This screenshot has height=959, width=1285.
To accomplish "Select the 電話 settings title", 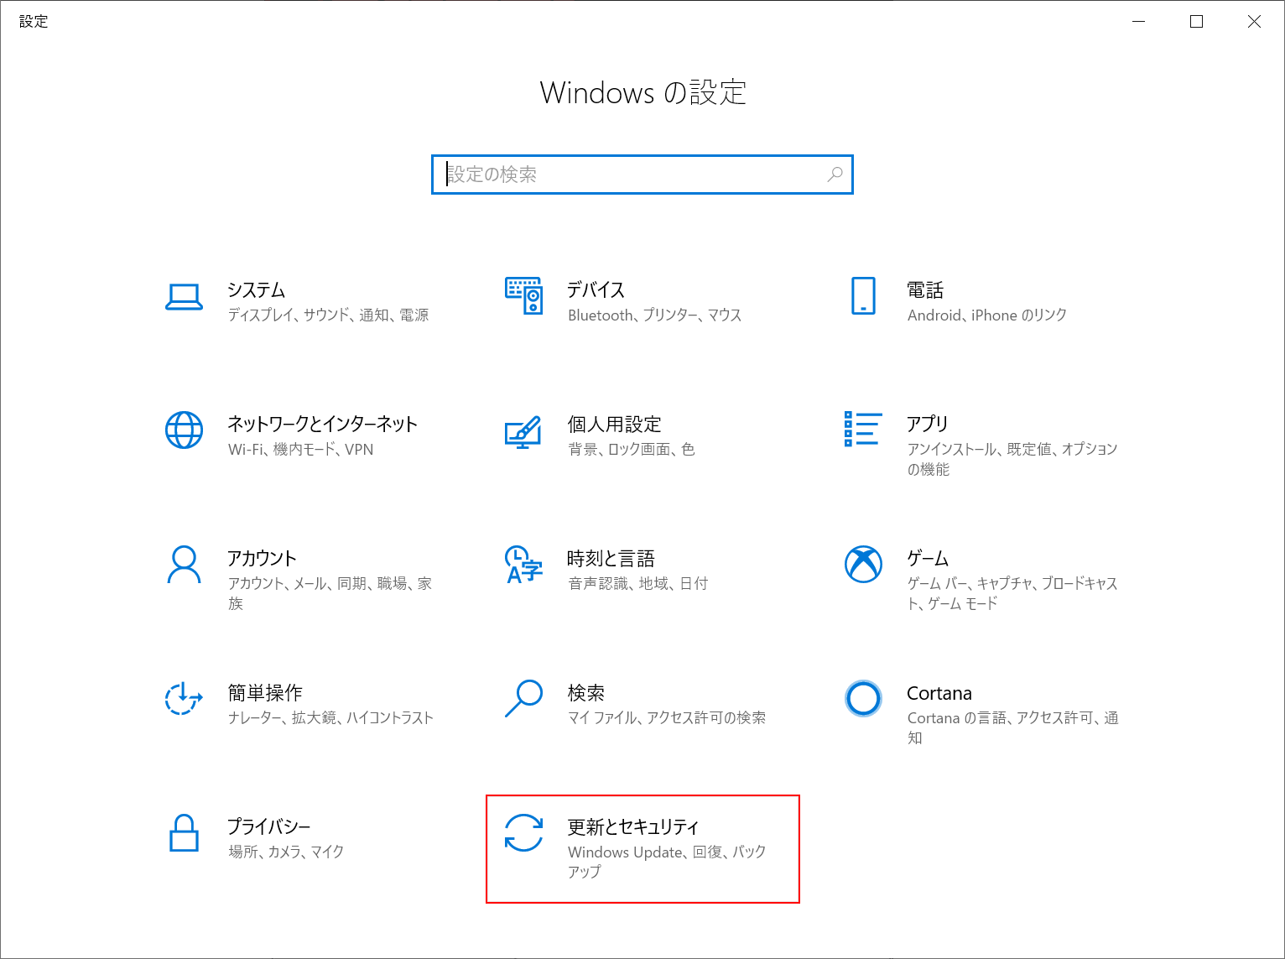I will click(925, 290).
